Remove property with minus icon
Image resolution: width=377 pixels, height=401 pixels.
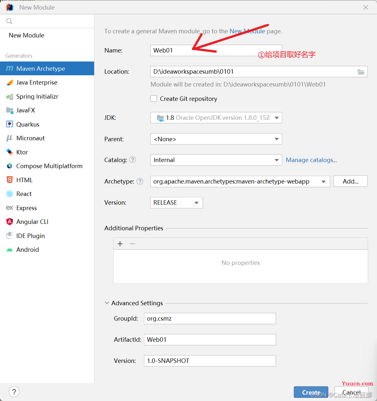pyautogui.click(x=132, y=244)
